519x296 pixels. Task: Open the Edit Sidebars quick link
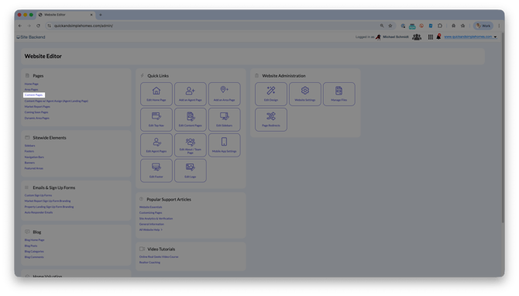point(225,119)
